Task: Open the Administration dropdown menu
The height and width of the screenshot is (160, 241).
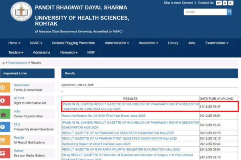Action: [x=117, y=43]
